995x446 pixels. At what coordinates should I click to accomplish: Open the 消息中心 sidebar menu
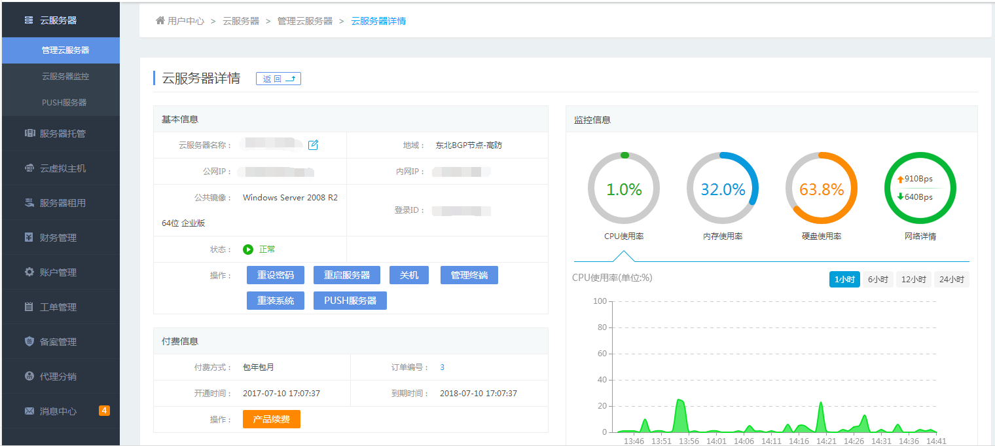click(x=61, y=411)
